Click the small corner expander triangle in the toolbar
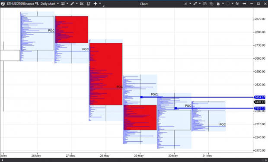 click(104, 6)
